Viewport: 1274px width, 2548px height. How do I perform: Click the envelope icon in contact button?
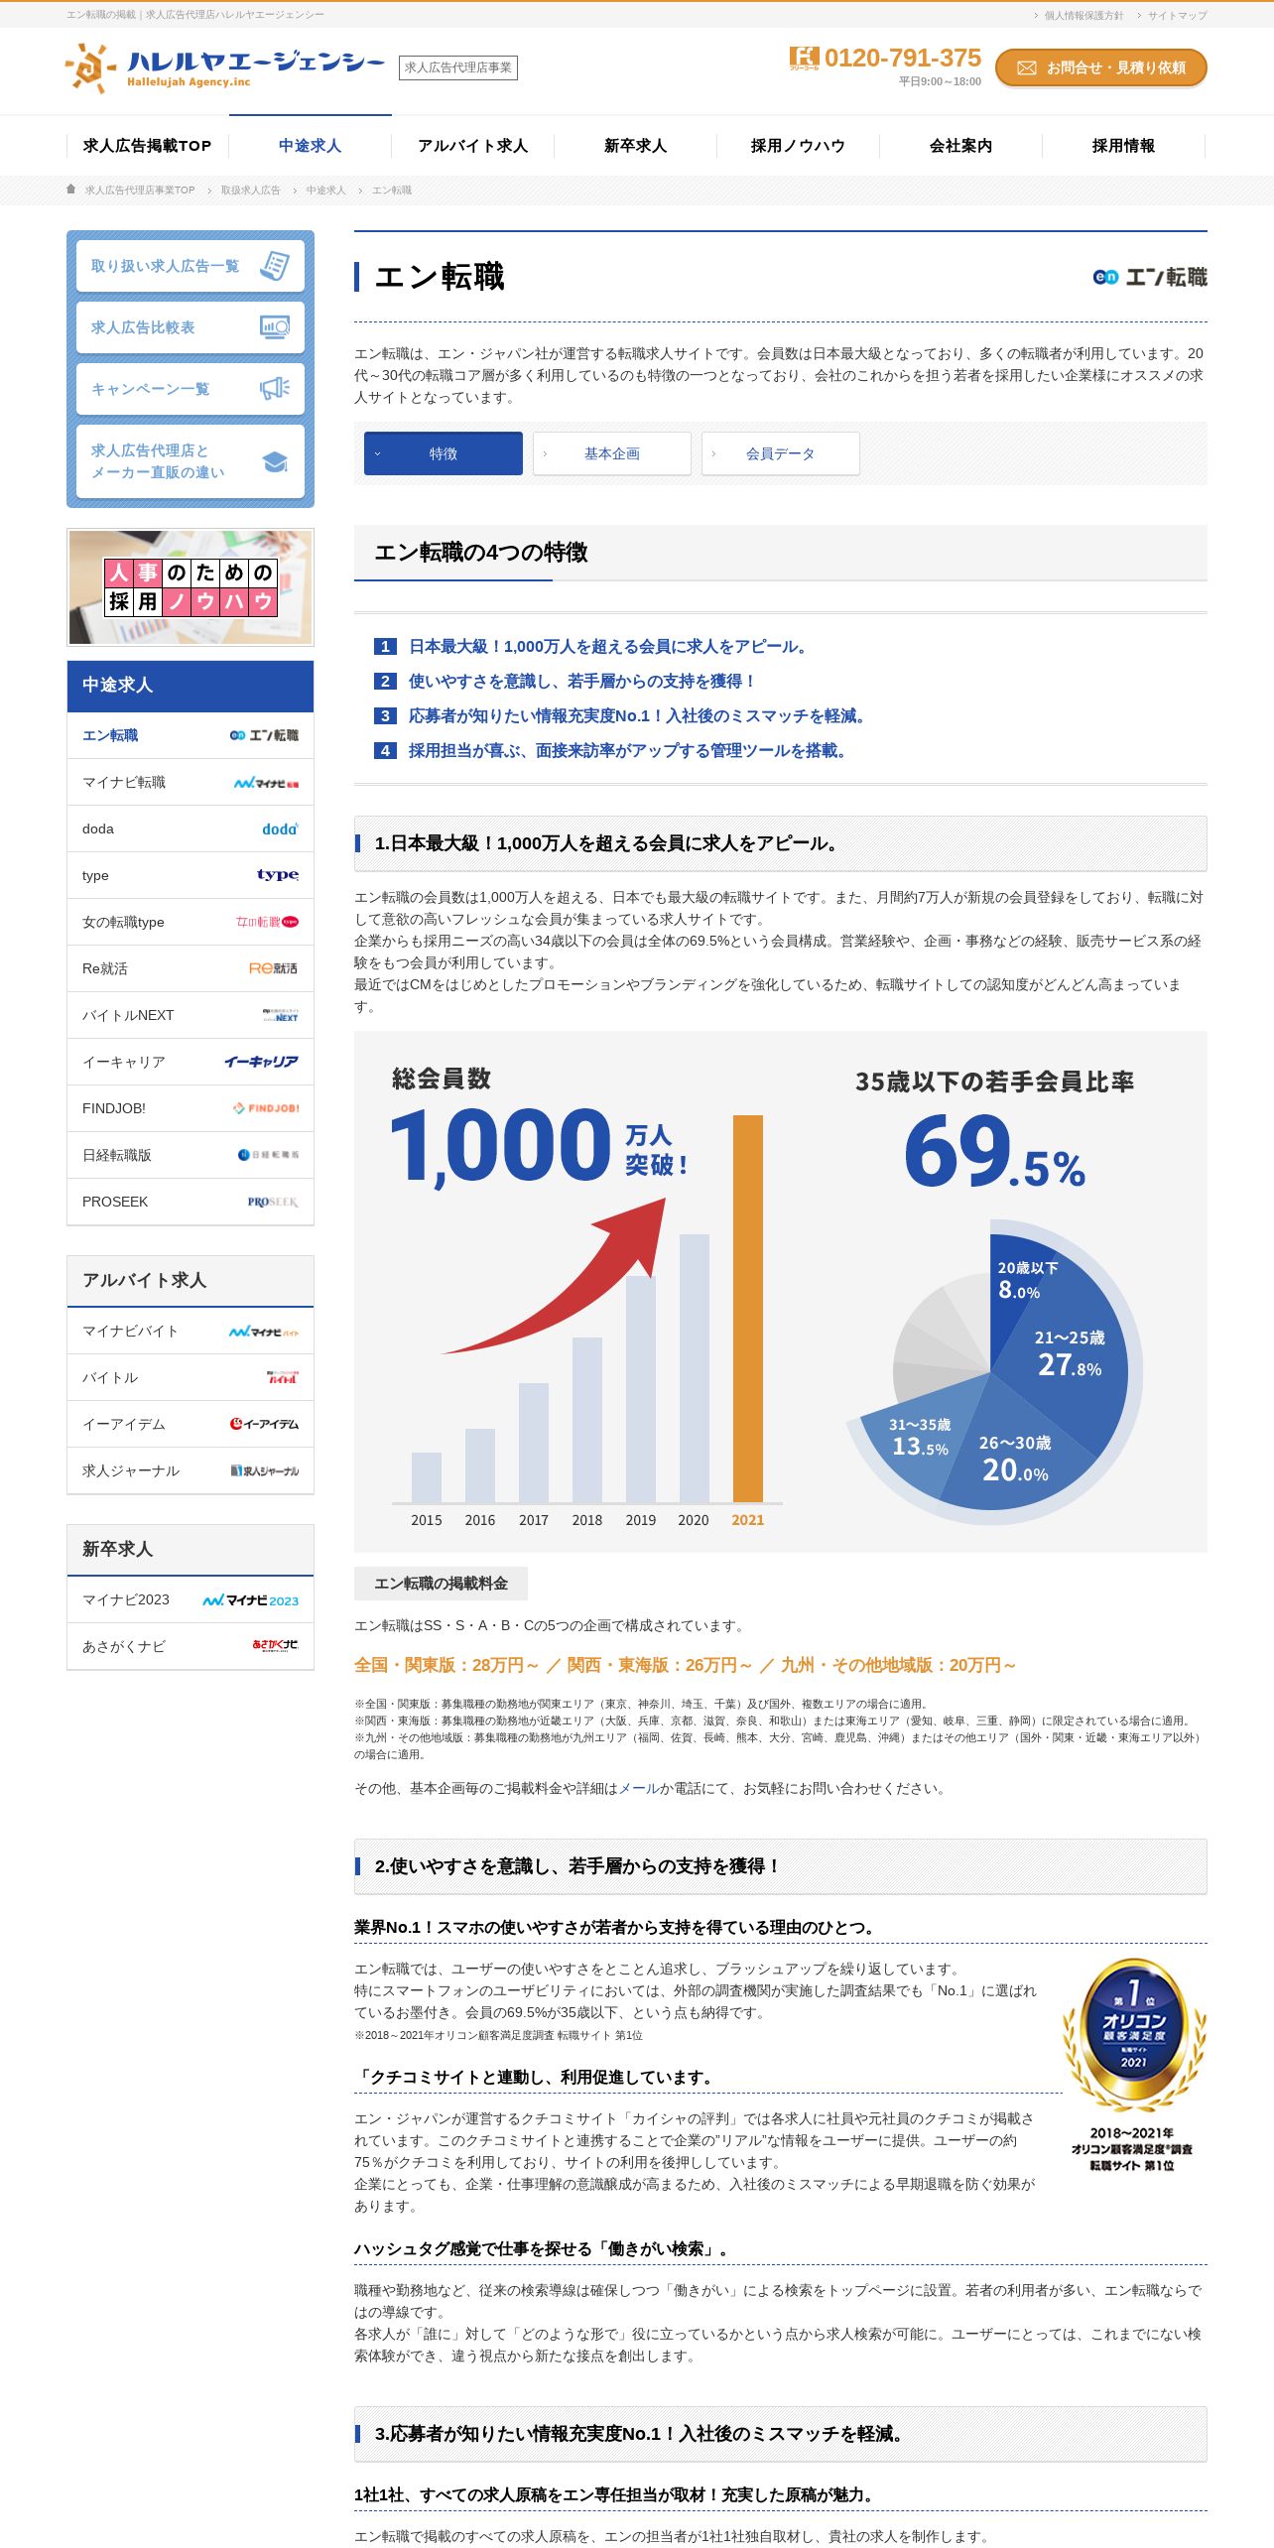(1027, 67)
